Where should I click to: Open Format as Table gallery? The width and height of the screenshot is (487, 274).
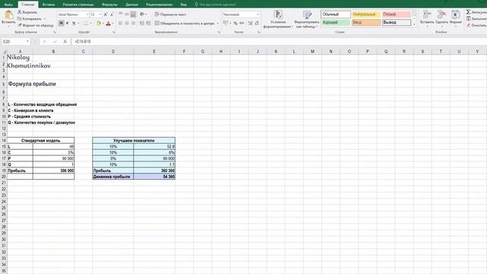tap(307, 19)
